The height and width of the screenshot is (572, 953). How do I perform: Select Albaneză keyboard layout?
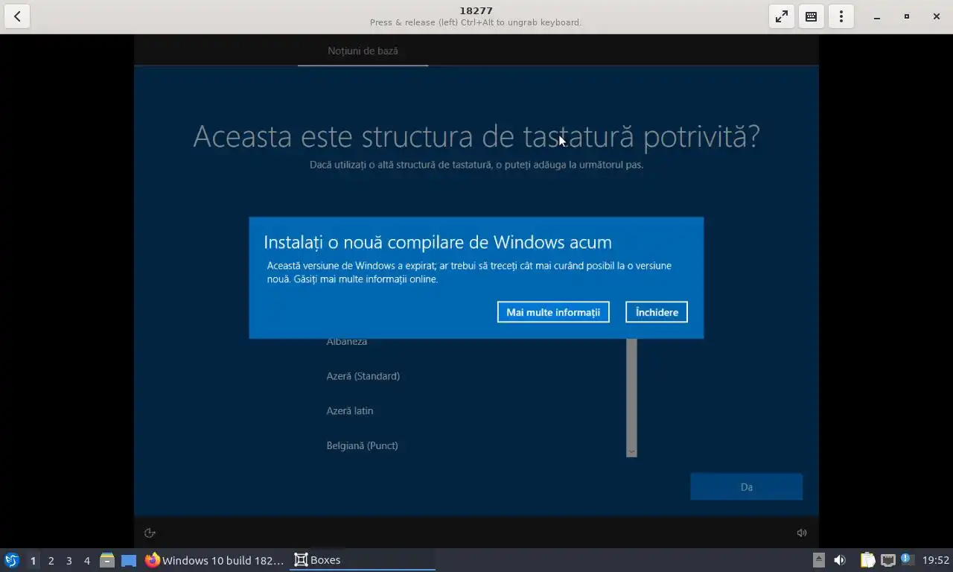[x=346, y=342]
